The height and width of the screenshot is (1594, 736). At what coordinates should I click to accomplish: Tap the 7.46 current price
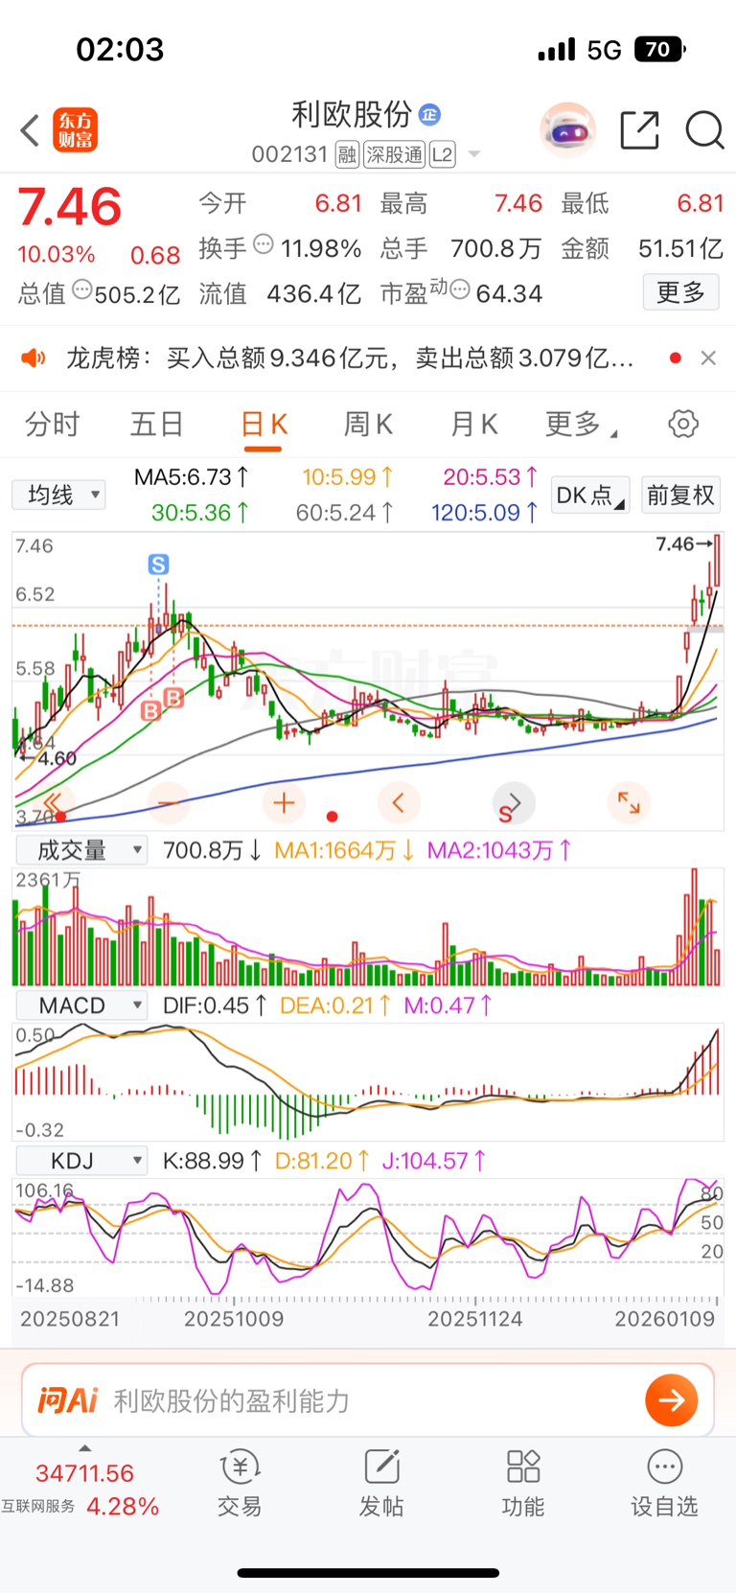pos(70,206)
